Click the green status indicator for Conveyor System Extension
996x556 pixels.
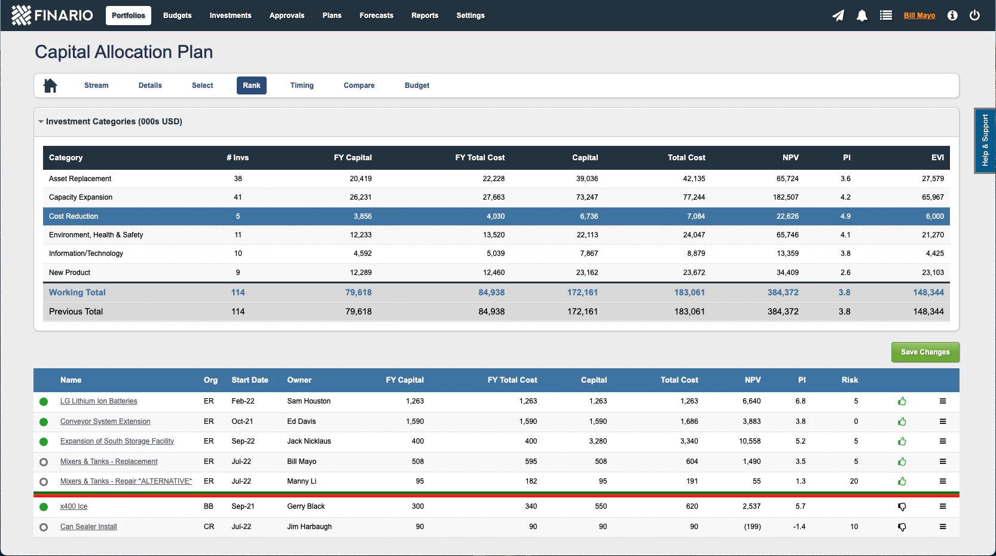43,421
